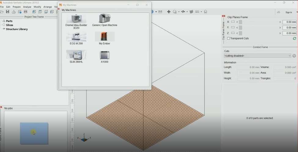Click the XYZ axis orientation gizmo
The height and width of the screenshot is (152, 298).
point(84,138)
